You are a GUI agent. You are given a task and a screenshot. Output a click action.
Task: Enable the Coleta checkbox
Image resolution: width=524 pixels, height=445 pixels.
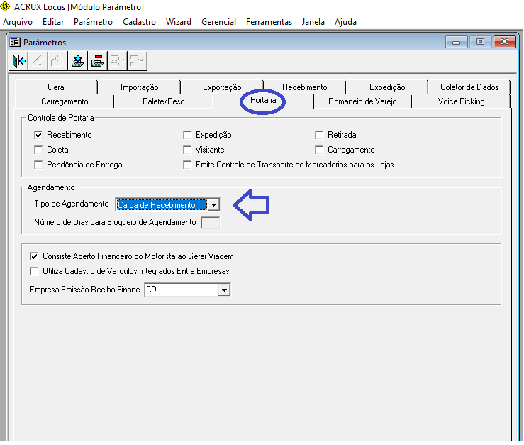click(x=38, y=150)
